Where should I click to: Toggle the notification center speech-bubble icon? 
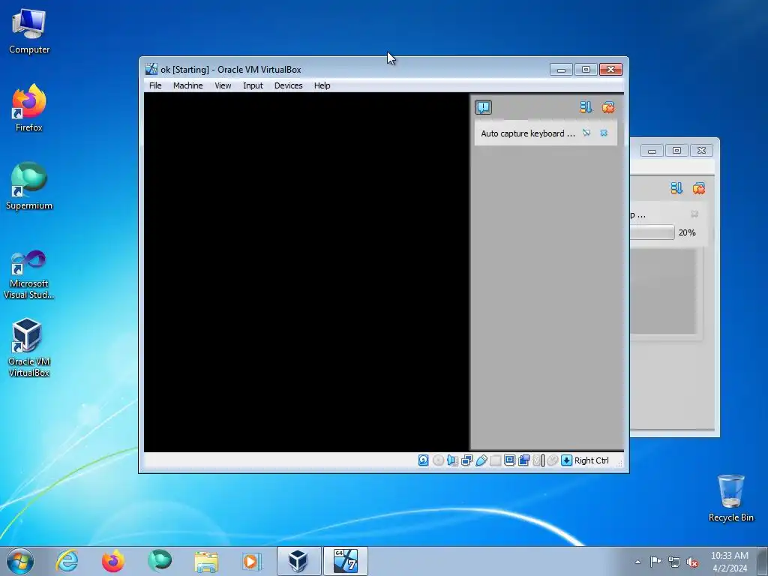tap(483, 107)
